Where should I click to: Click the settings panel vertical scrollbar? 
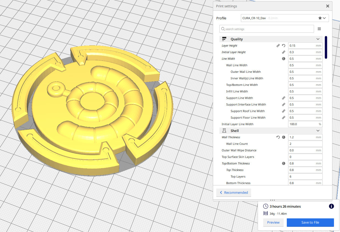click(x=326, y=47)
